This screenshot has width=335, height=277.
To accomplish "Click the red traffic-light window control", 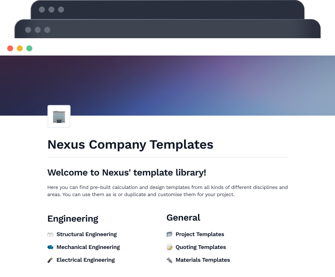I will [x=10, y=48].
